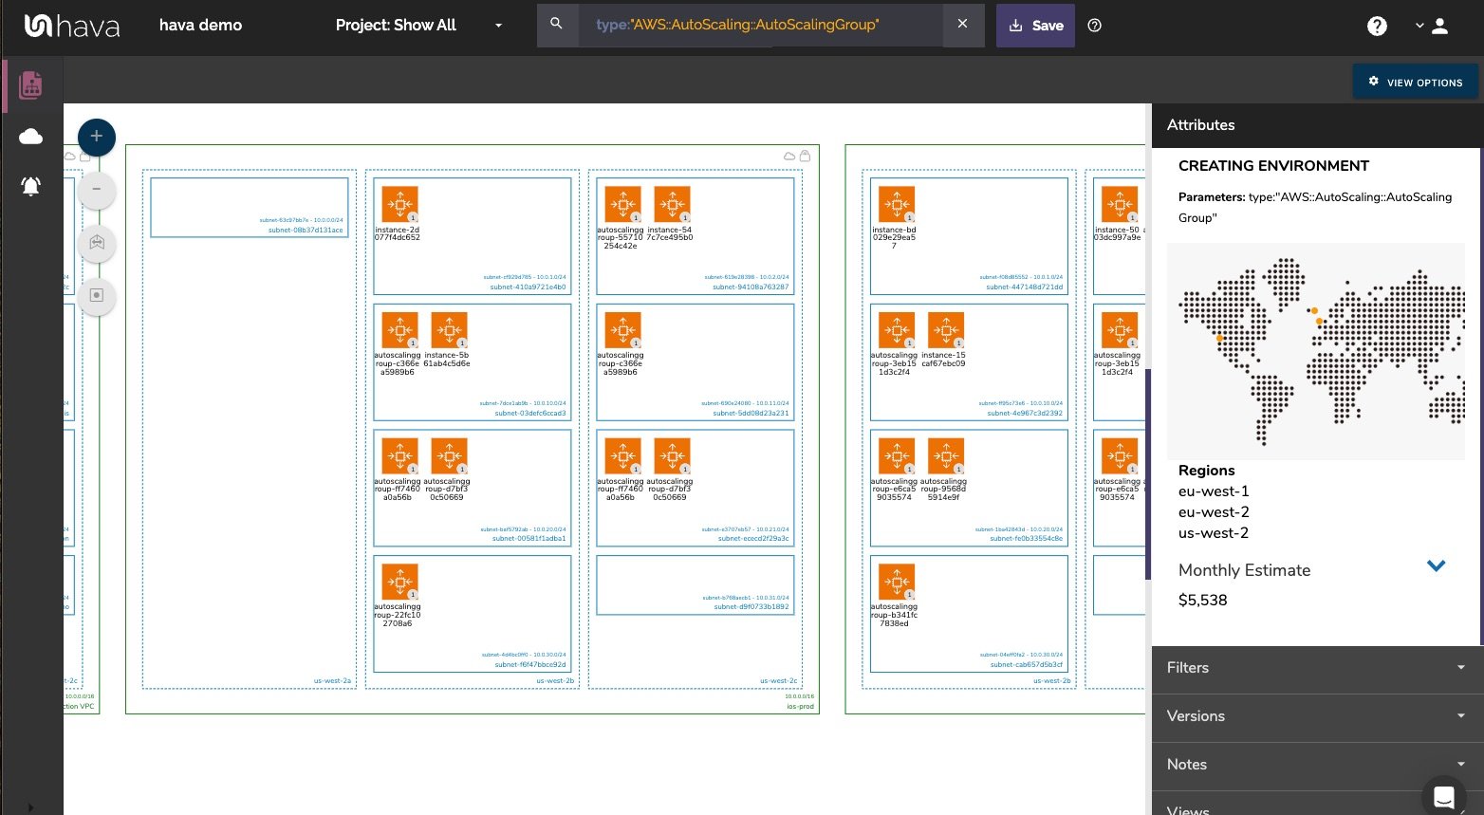Open alerts via the bell icon
The image size is (1484, 815).
point(30,186)
